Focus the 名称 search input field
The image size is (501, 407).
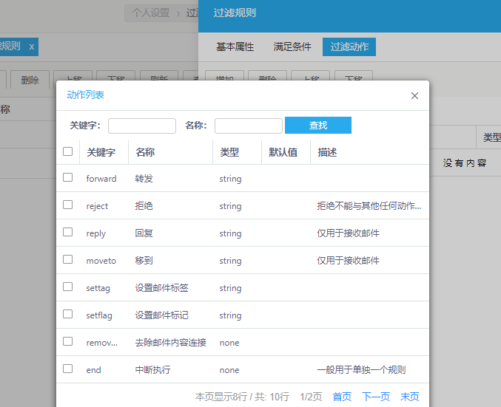[248, 126]
